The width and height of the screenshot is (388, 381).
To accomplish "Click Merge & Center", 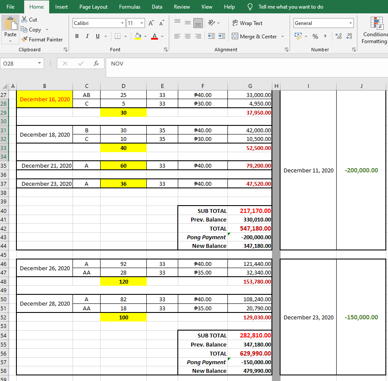I will coord(254,36).
